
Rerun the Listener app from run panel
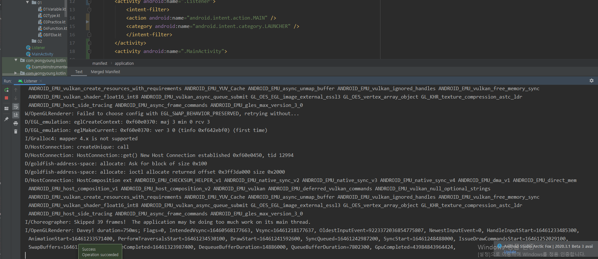coord(6,90)
